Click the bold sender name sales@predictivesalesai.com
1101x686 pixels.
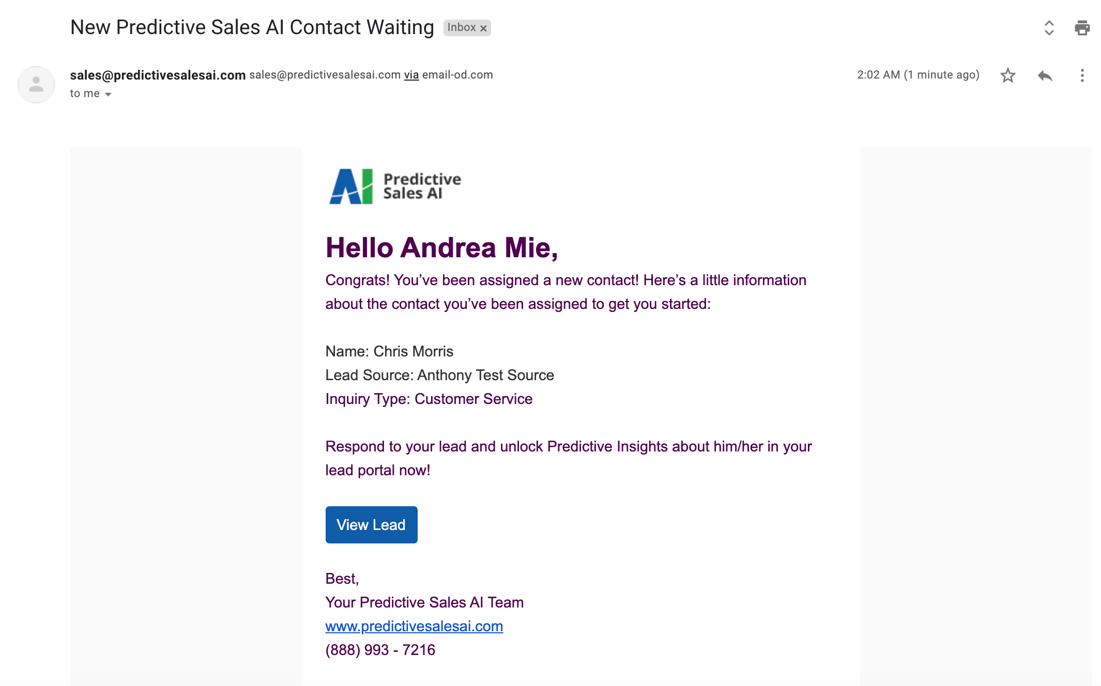[158, 75]
